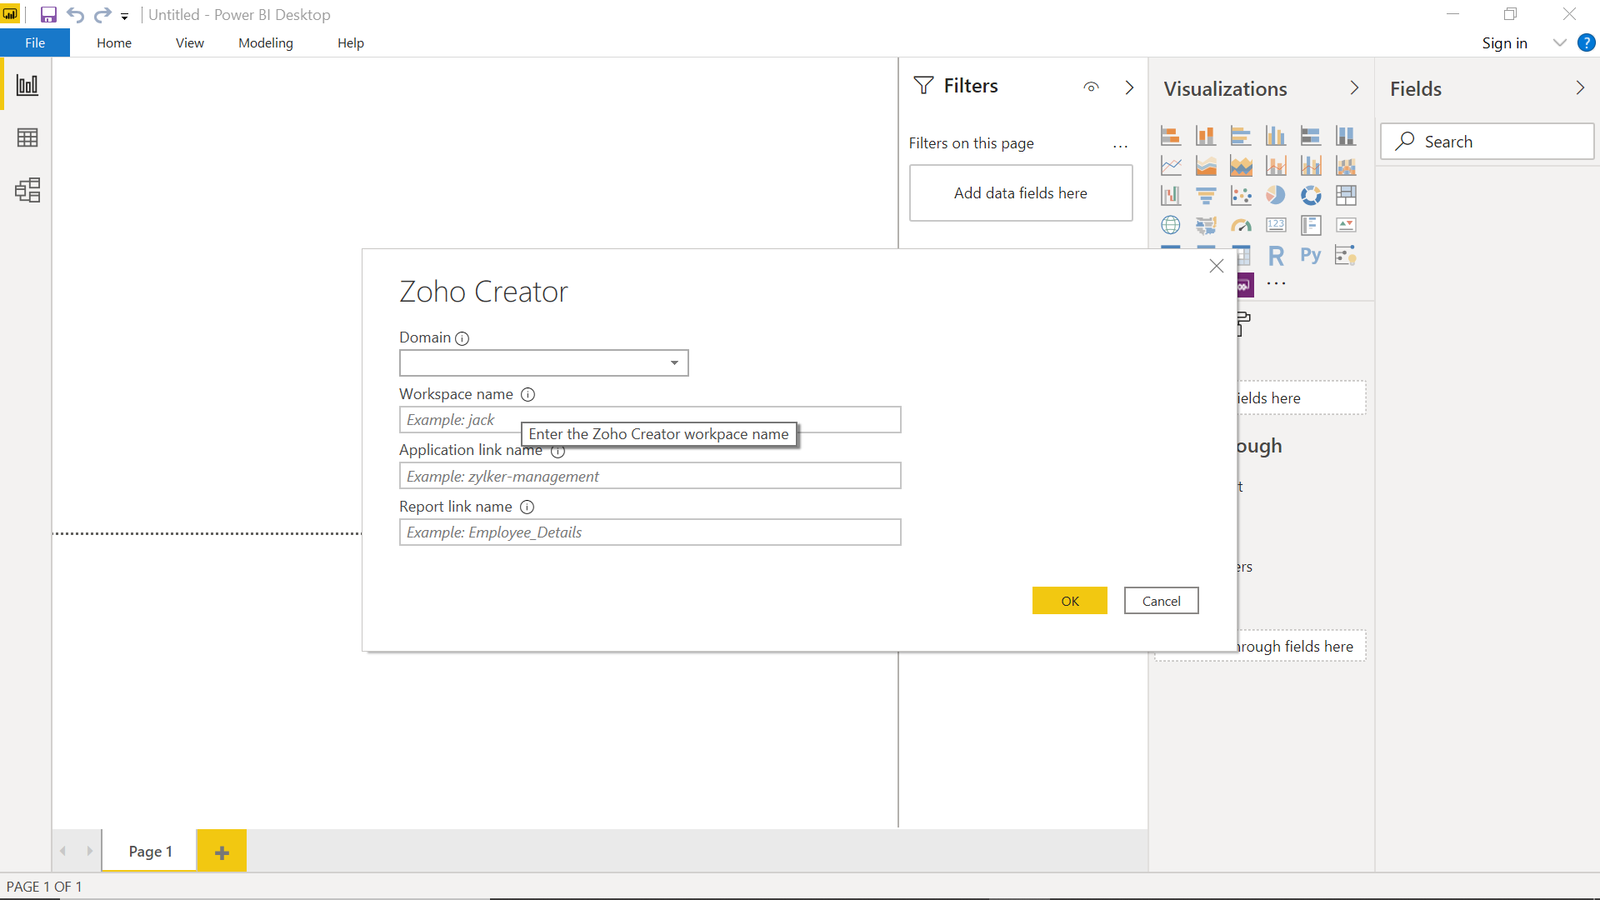The height and width of the screenshot is (900, 1600).
Task: Select the line chart visual
Action: pyautogui.click(x=1171, y=166)
